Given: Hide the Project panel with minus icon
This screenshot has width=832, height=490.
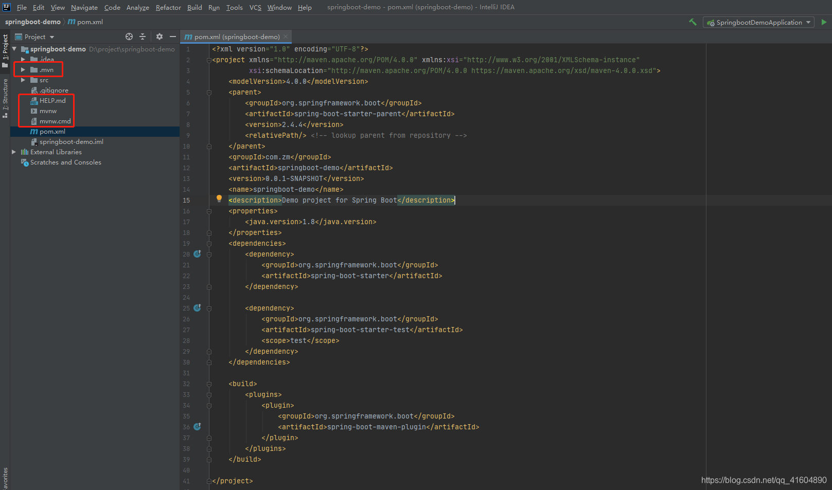Looking at the screenshot, I should click(173, 37).
